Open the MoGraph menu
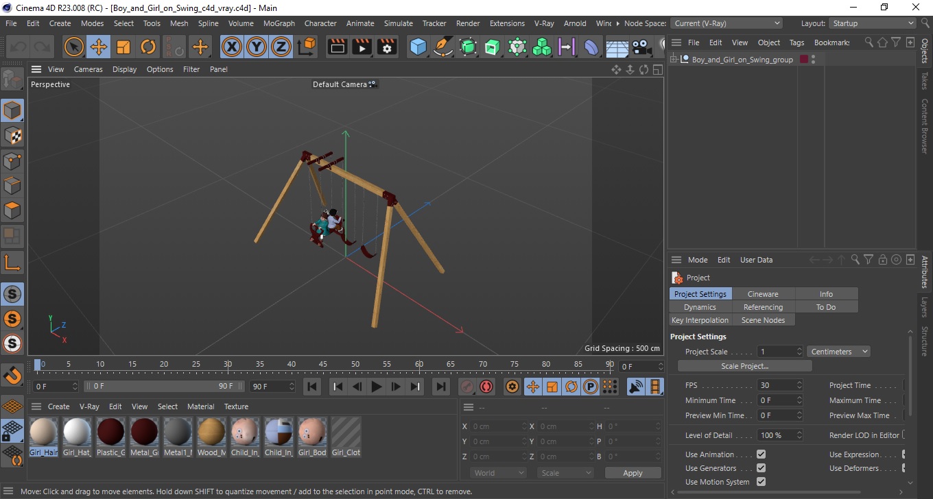 (x=279, y=23)
